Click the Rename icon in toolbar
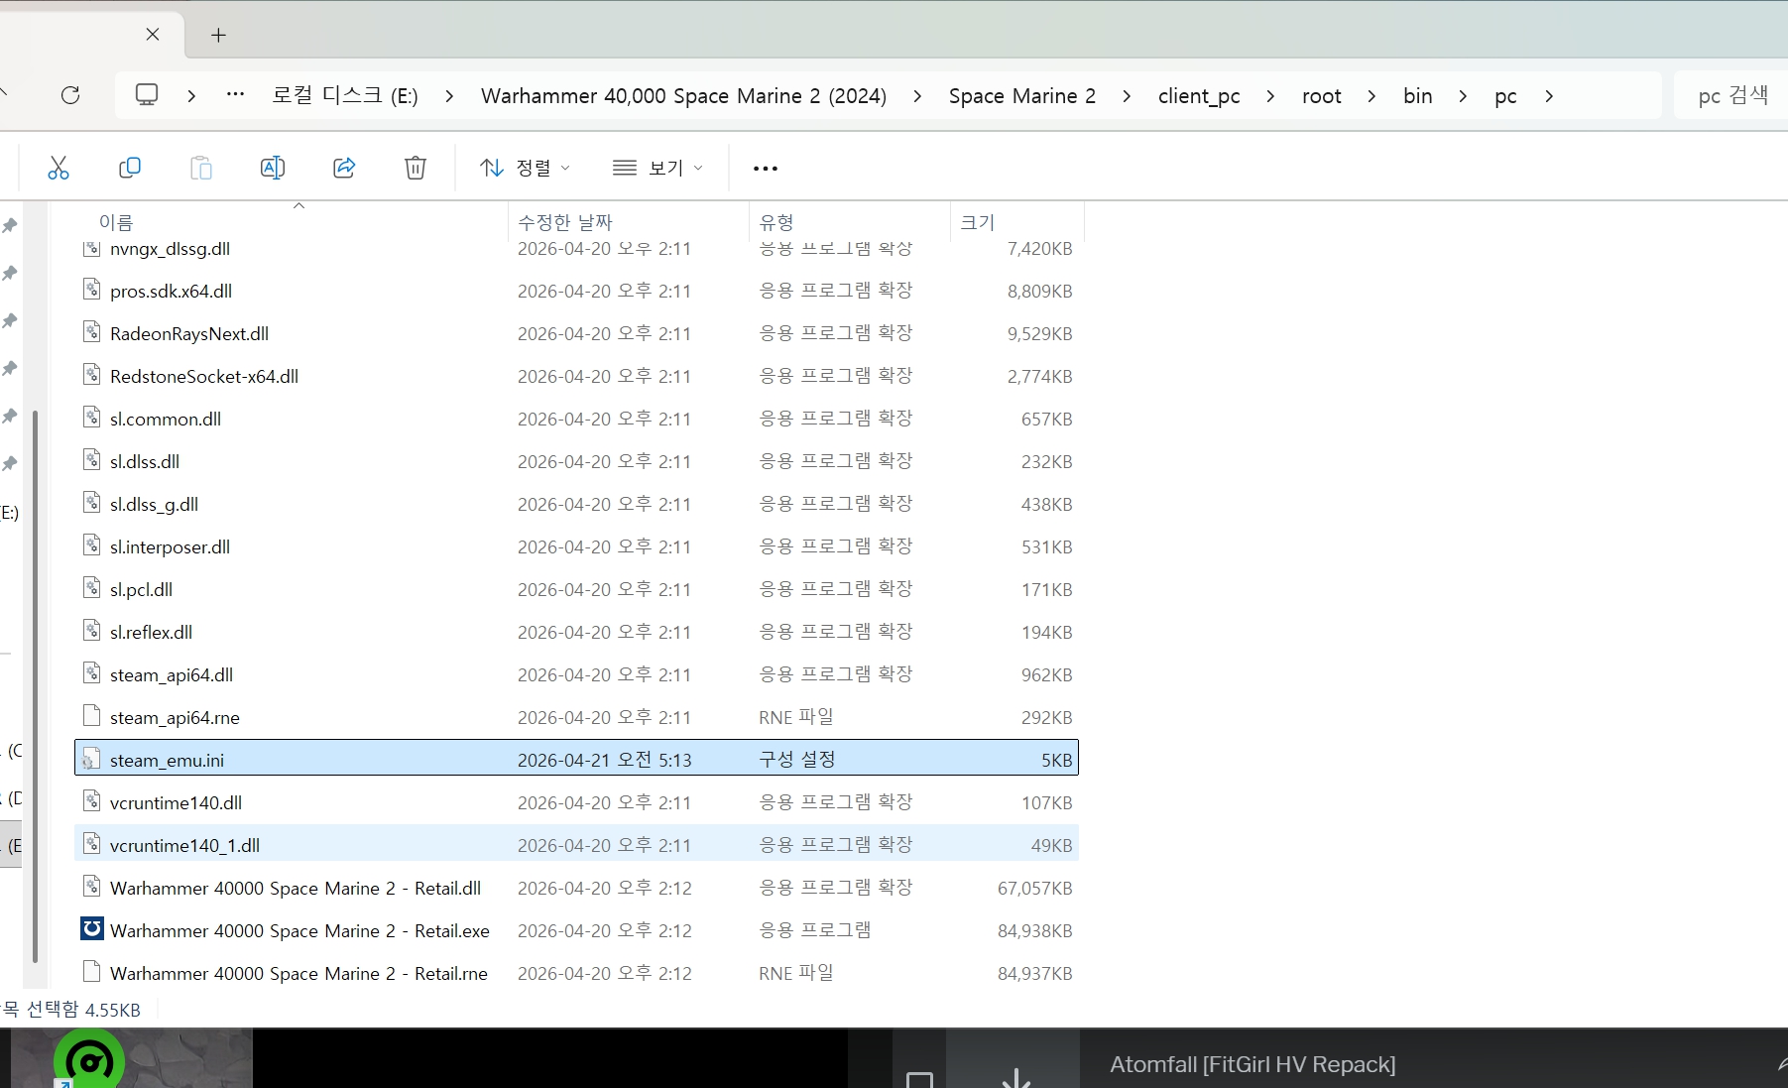Screen dimensions: 1788x1088 point(273,168)
